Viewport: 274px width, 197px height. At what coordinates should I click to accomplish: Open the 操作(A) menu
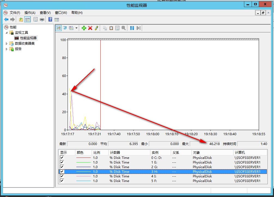[x=30, y=13]
